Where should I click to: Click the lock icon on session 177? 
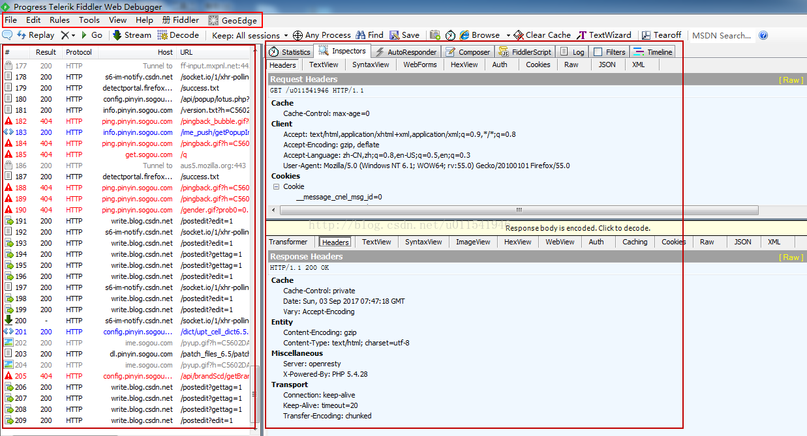pyautogui.click(x=8, y=66)
